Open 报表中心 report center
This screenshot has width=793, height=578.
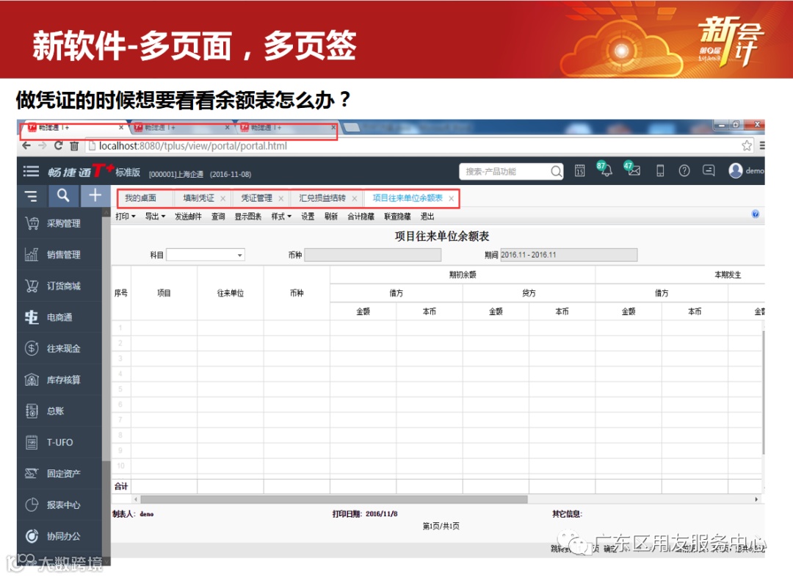click(59, 505)
